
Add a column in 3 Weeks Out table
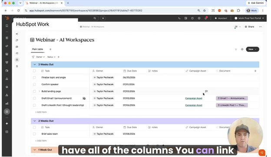click(x=255, y=71)
